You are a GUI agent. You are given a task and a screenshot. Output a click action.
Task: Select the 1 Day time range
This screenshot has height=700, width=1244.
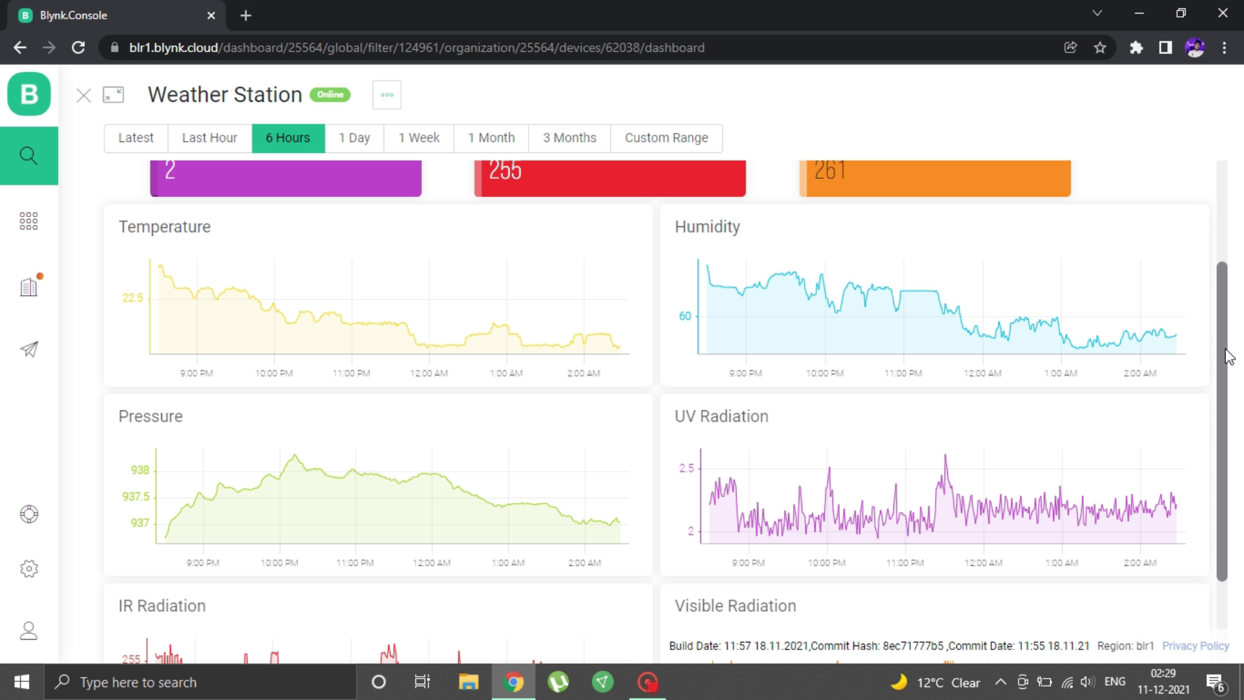click(354, 138)
